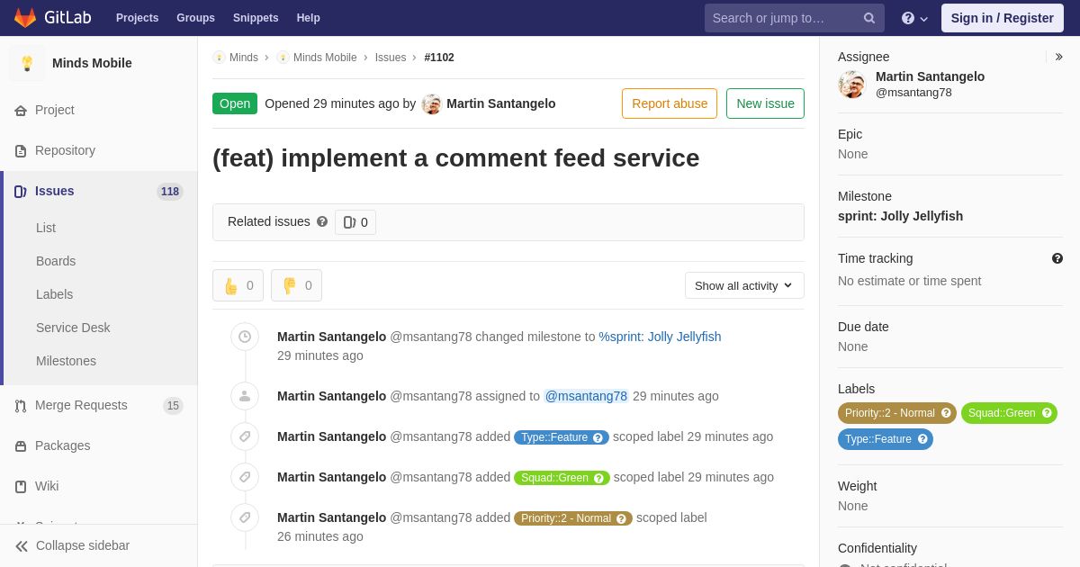Click Martin Santangelo name in assignee panel
The height and width of the screenshot is (567, 1080).
click(x=930, y=76)
